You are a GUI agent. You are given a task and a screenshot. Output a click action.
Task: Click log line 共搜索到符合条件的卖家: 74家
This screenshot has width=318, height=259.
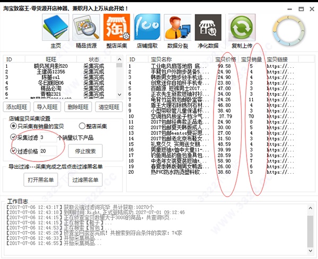click(x=94, y=233)
